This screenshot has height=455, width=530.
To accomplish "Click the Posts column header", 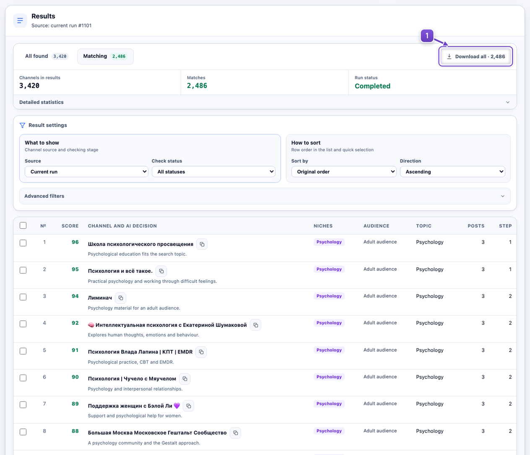I will (x=476, y=226).
